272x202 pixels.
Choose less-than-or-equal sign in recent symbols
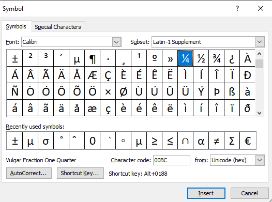tap(170, 141)
